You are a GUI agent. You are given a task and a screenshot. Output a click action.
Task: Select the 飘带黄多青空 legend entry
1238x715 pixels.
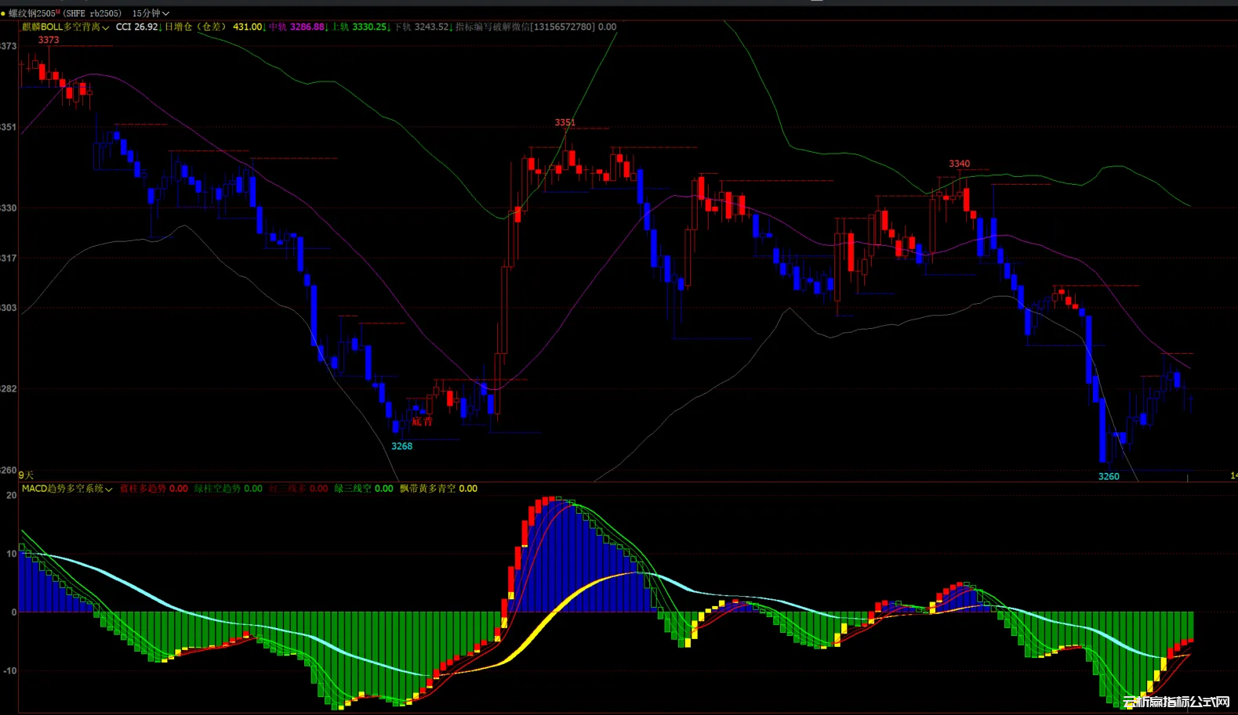[438, 489]
